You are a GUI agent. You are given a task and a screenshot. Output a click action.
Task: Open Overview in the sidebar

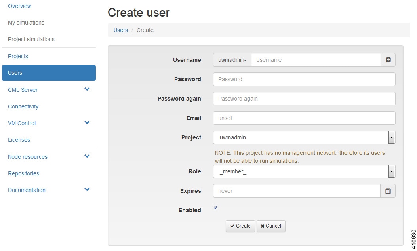(19, 6)
